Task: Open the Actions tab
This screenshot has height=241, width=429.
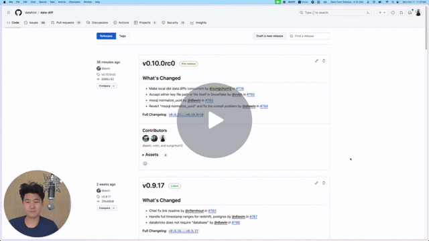Action: 121,23
